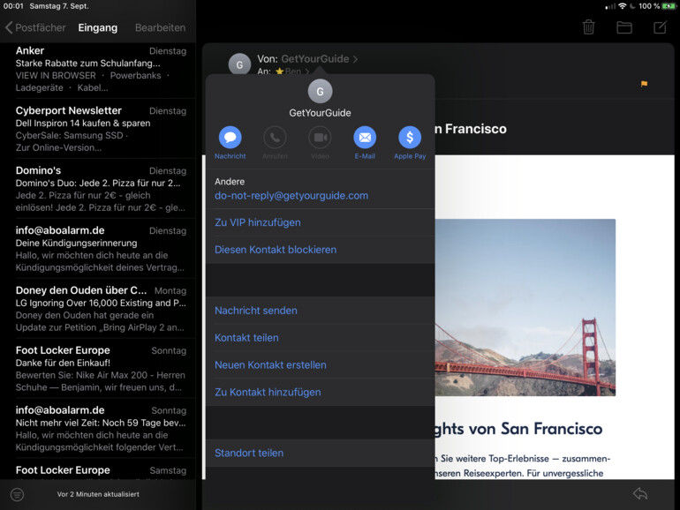
Task: Select Diesen Kontakt blockieren
Action: (x=321, y=250)
